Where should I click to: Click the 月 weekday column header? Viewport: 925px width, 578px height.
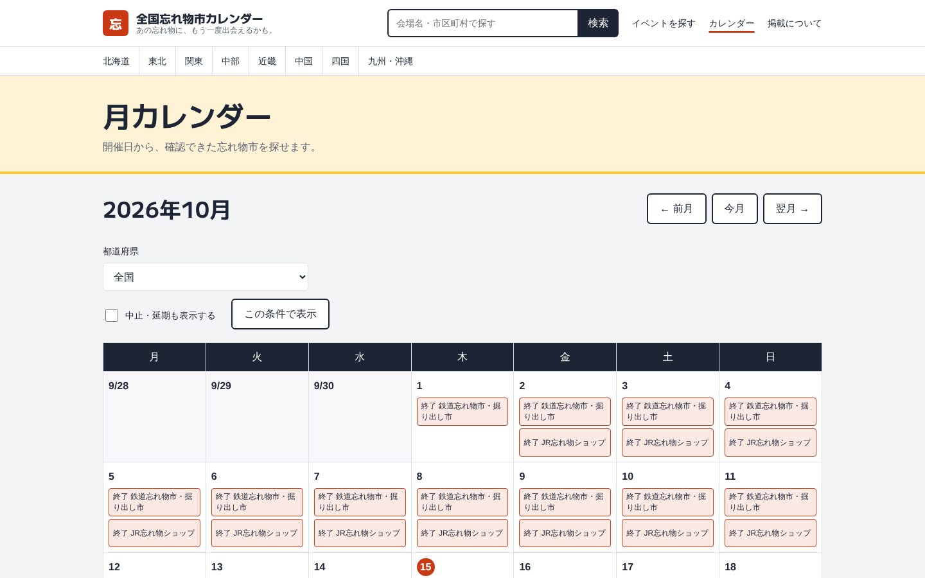coord(154,357)
